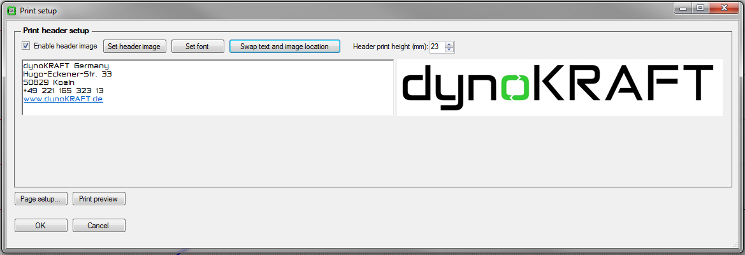Maximize the Print setup window

(x=699, y=8)
